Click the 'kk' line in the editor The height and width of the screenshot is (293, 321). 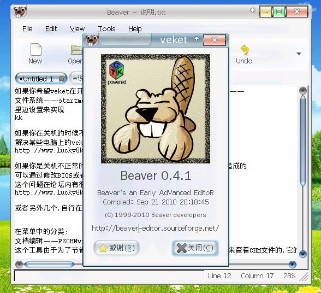[x=19, y=118]
